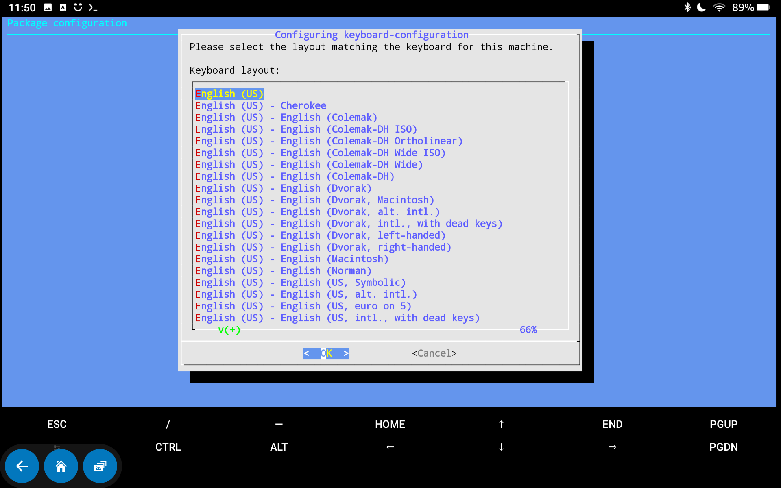This screenshot has height=488, width=781.
Task: Select English (Colemak-DH ISO) layout
Action: click(306, 129)
